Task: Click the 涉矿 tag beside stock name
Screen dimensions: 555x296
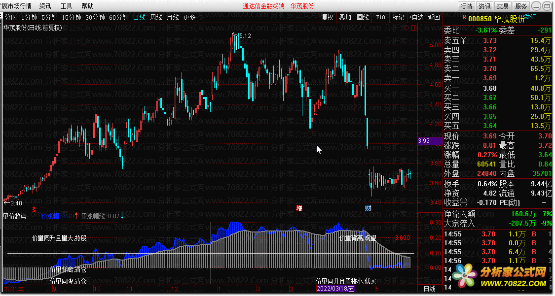Action: (530, 16)
